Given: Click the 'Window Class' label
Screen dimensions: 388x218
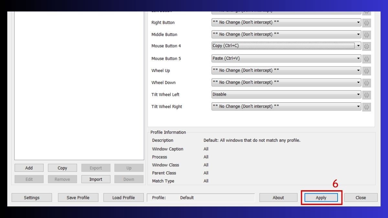Looking at the screenshot, I should pyautogui.click(x=166, y=165).
